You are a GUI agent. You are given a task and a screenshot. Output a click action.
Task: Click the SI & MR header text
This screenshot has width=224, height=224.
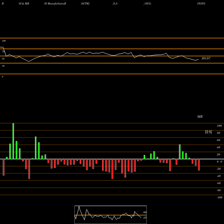coord(24,4)
